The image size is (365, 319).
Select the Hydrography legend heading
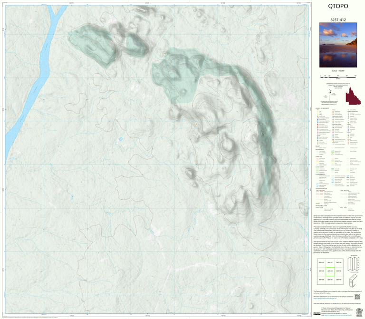pos(320,174)
